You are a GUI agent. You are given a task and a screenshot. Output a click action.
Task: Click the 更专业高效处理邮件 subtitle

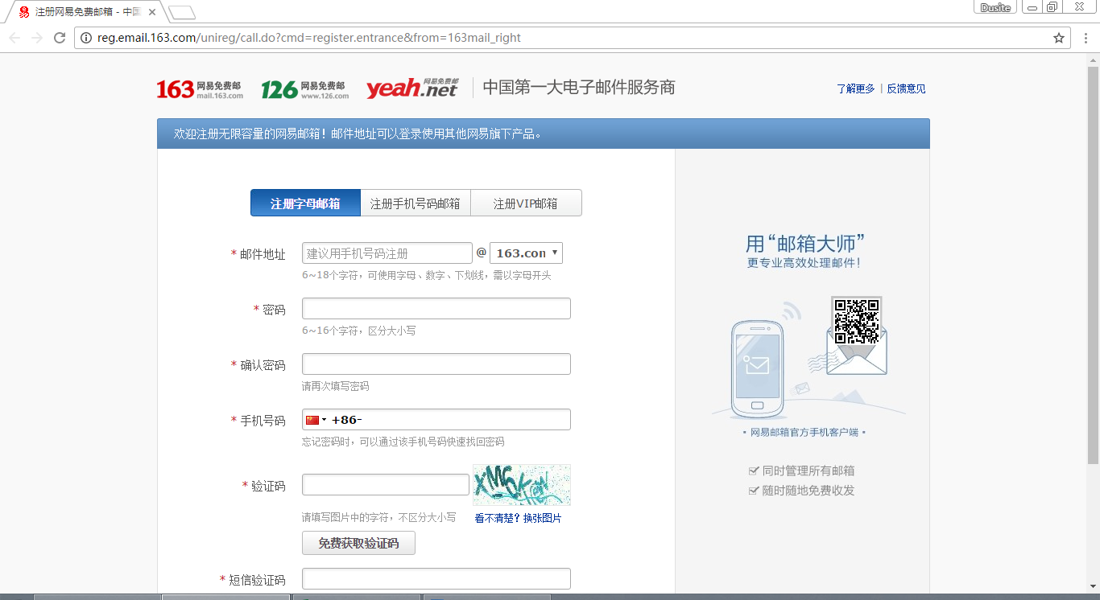coord(804,263)
